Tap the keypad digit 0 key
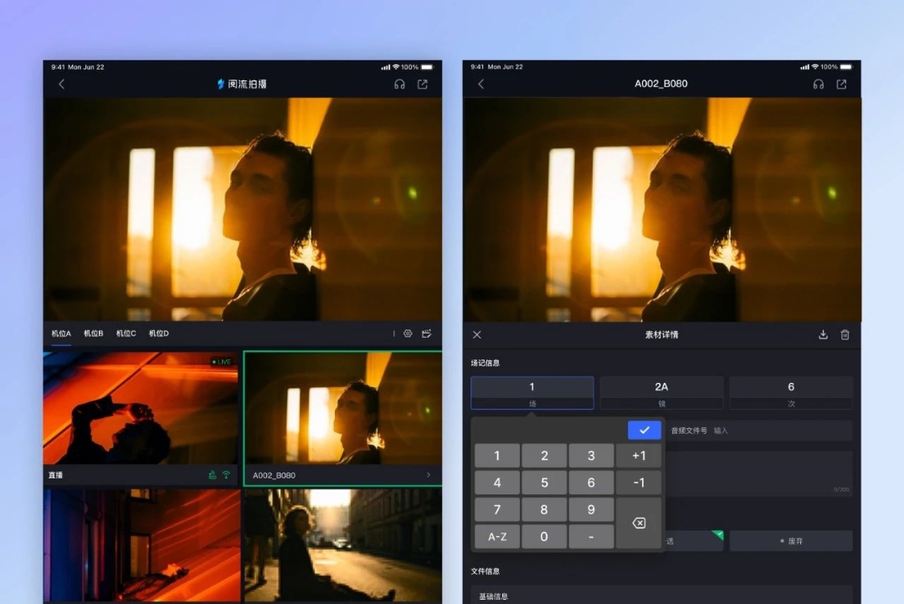Image resolution: width=904 pixels, height=604 pixels. click(544, 536)
